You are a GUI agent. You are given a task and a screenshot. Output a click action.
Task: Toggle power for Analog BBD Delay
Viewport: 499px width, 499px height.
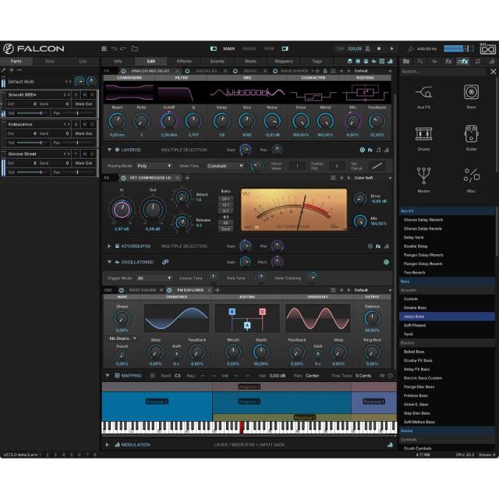123,71
